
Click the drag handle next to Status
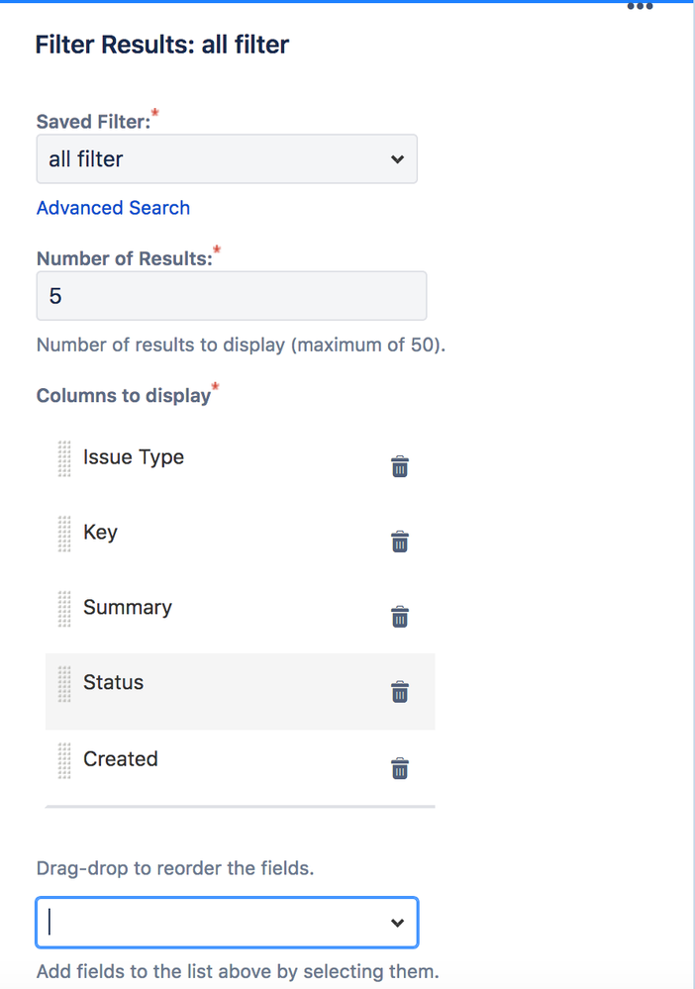[x=63, y=683]
